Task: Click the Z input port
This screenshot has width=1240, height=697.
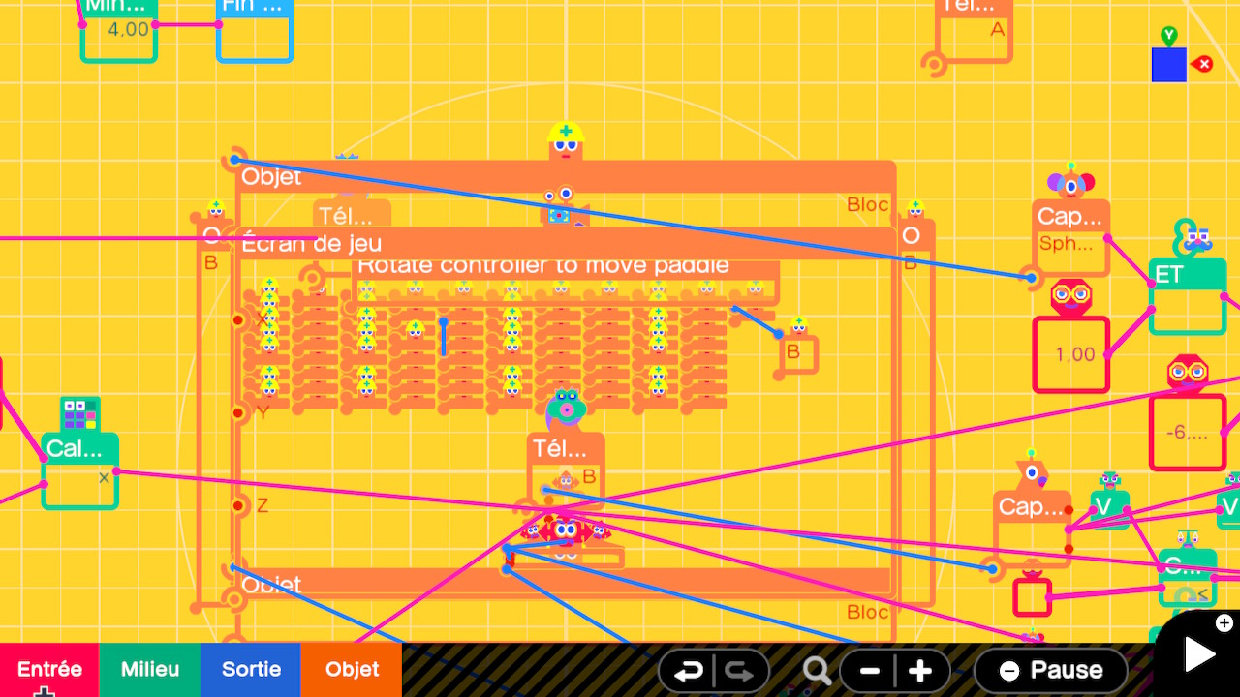Action: (x=238, y=505)
